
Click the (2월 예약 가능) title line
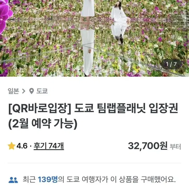tap(43, 124)
